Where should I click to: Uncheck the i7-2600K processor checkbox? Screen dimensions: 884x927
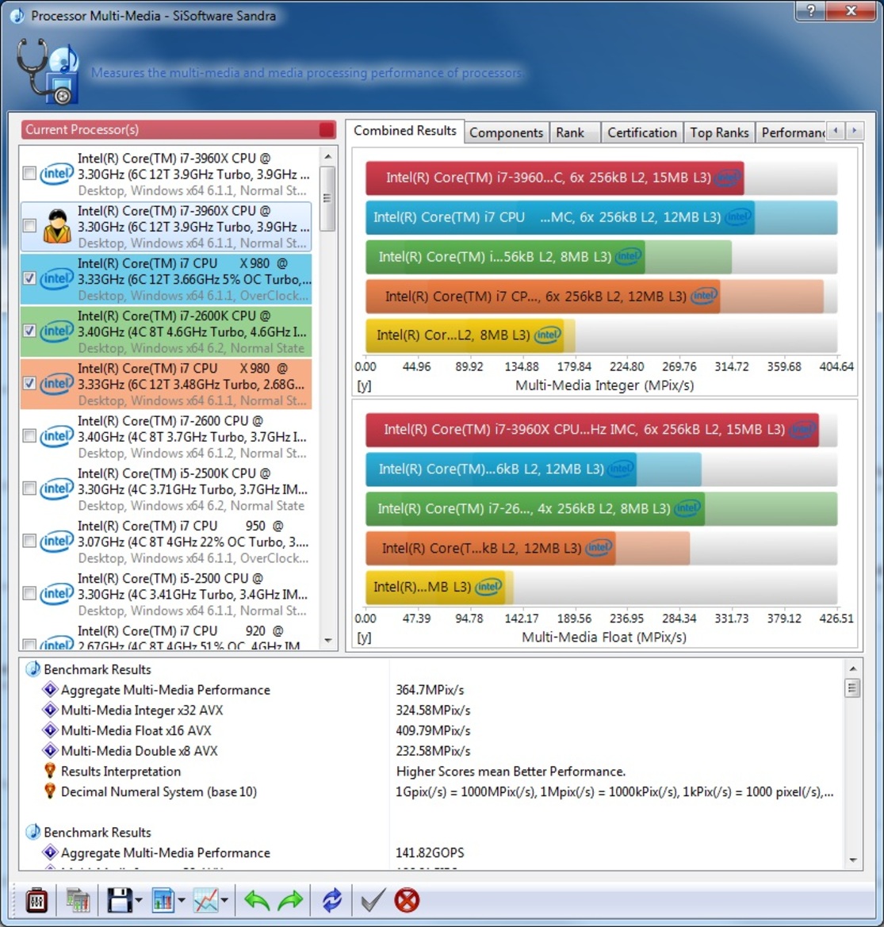click(29, 331)
